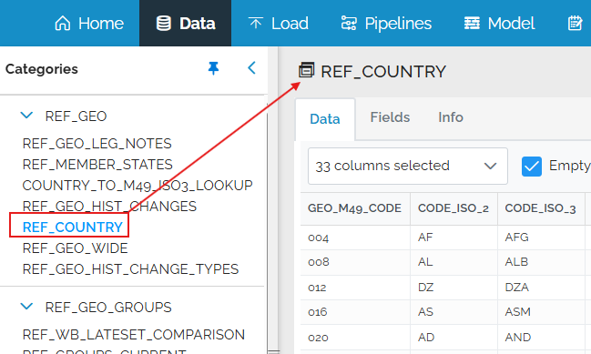Open COUNTRY_TO_M49_ISO3_LOOKUP table
Image resolution: width=591 pixels, height=354 pixels.
tap(138, 186)
